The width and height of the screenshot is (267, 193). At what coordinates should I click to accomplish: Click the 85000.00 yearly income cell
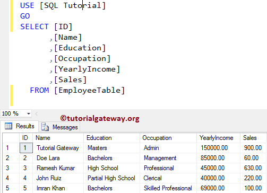218,158
